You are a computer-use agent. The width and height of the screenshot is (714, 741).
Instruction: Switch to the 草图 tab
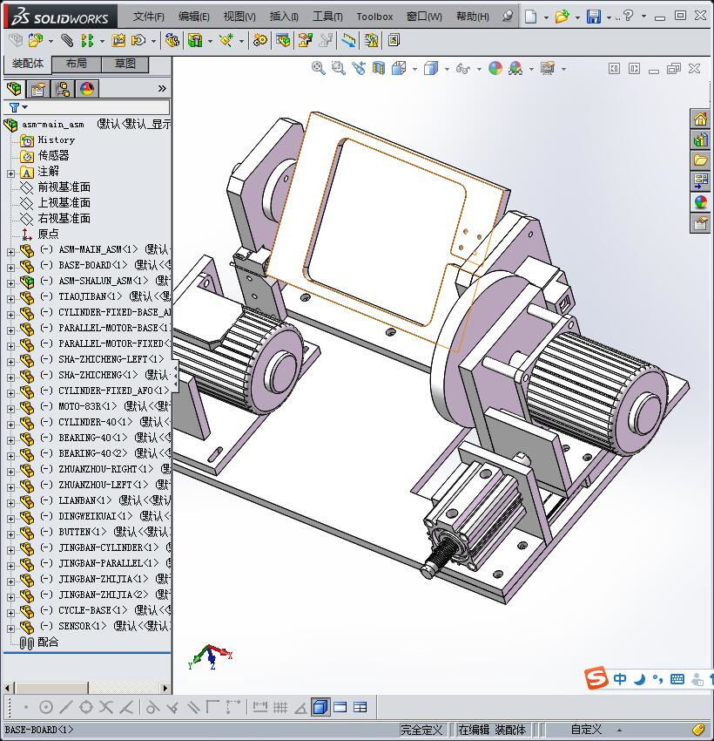(125, 64)
